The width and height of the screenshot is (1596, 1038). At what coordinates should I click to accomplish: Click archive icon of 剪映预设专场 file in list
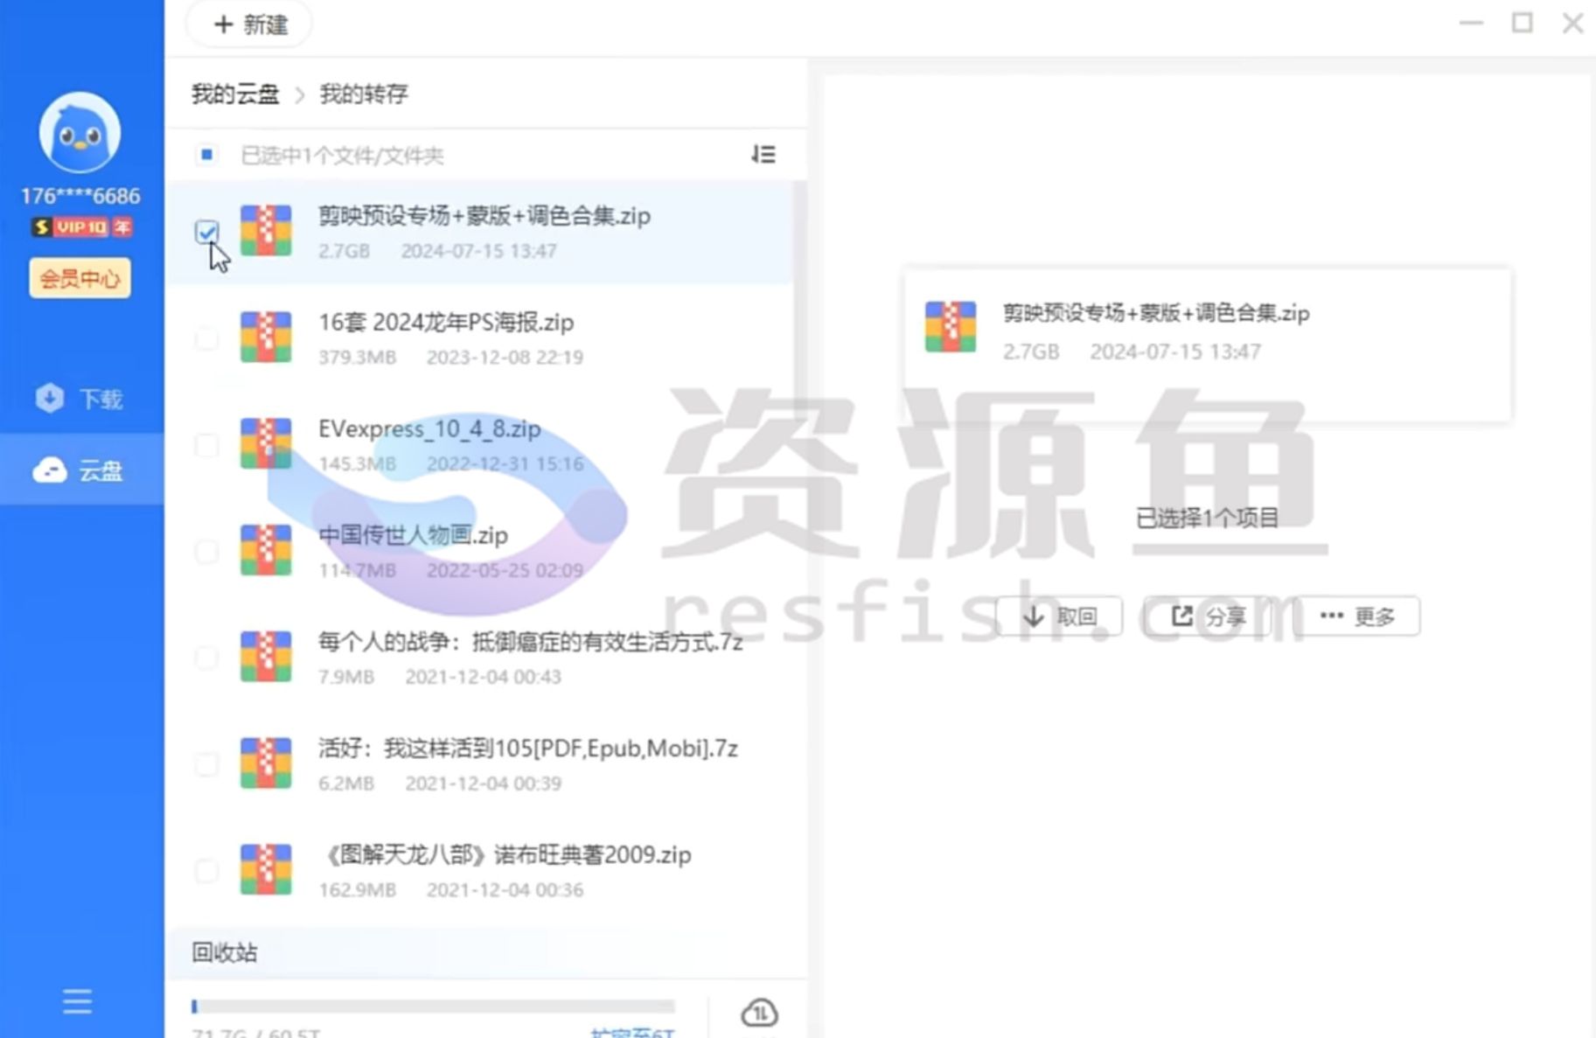coord(266,231)
